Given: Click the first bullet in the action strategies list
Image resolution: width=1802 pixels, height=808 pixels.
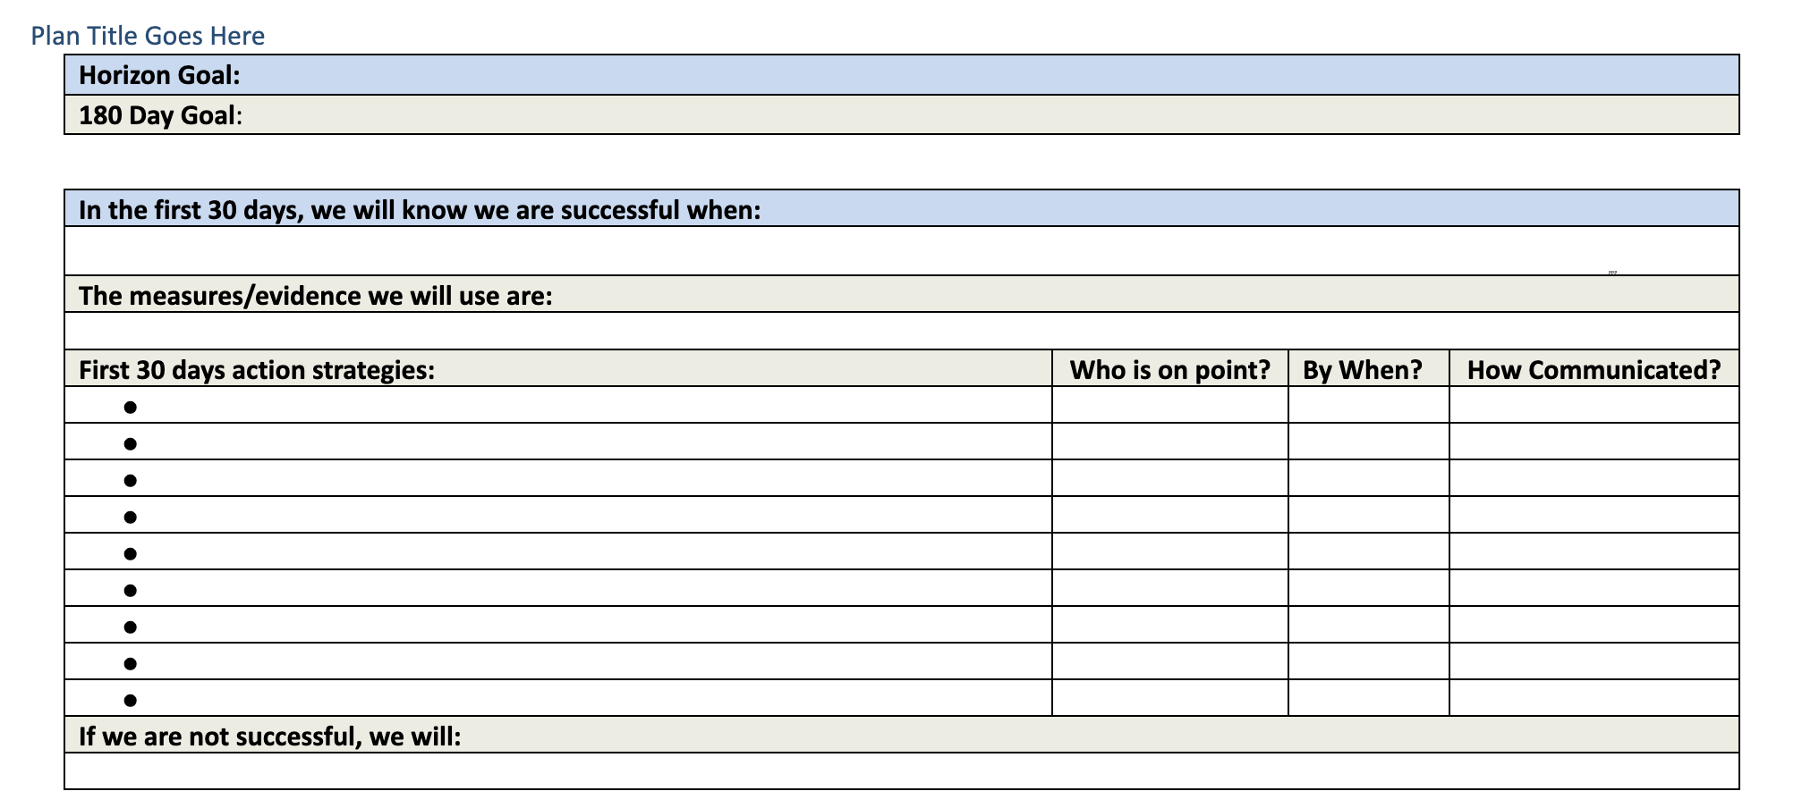Looking at the screenshot, I should (131, 408).
